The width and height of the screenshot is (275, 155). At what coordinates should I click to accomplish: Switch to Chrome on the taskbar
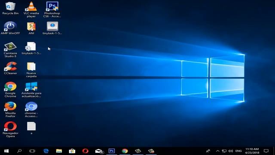125,151
